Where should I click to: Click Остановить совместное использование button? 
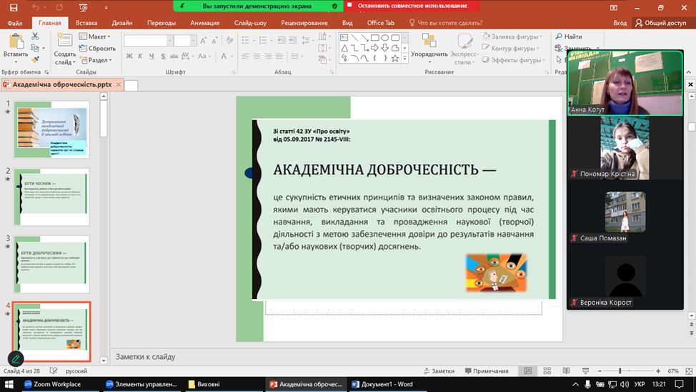410,6
